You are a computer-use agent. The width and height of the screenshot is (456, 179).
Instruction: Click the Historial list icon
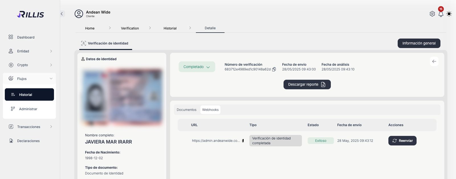tap(13, 94)
